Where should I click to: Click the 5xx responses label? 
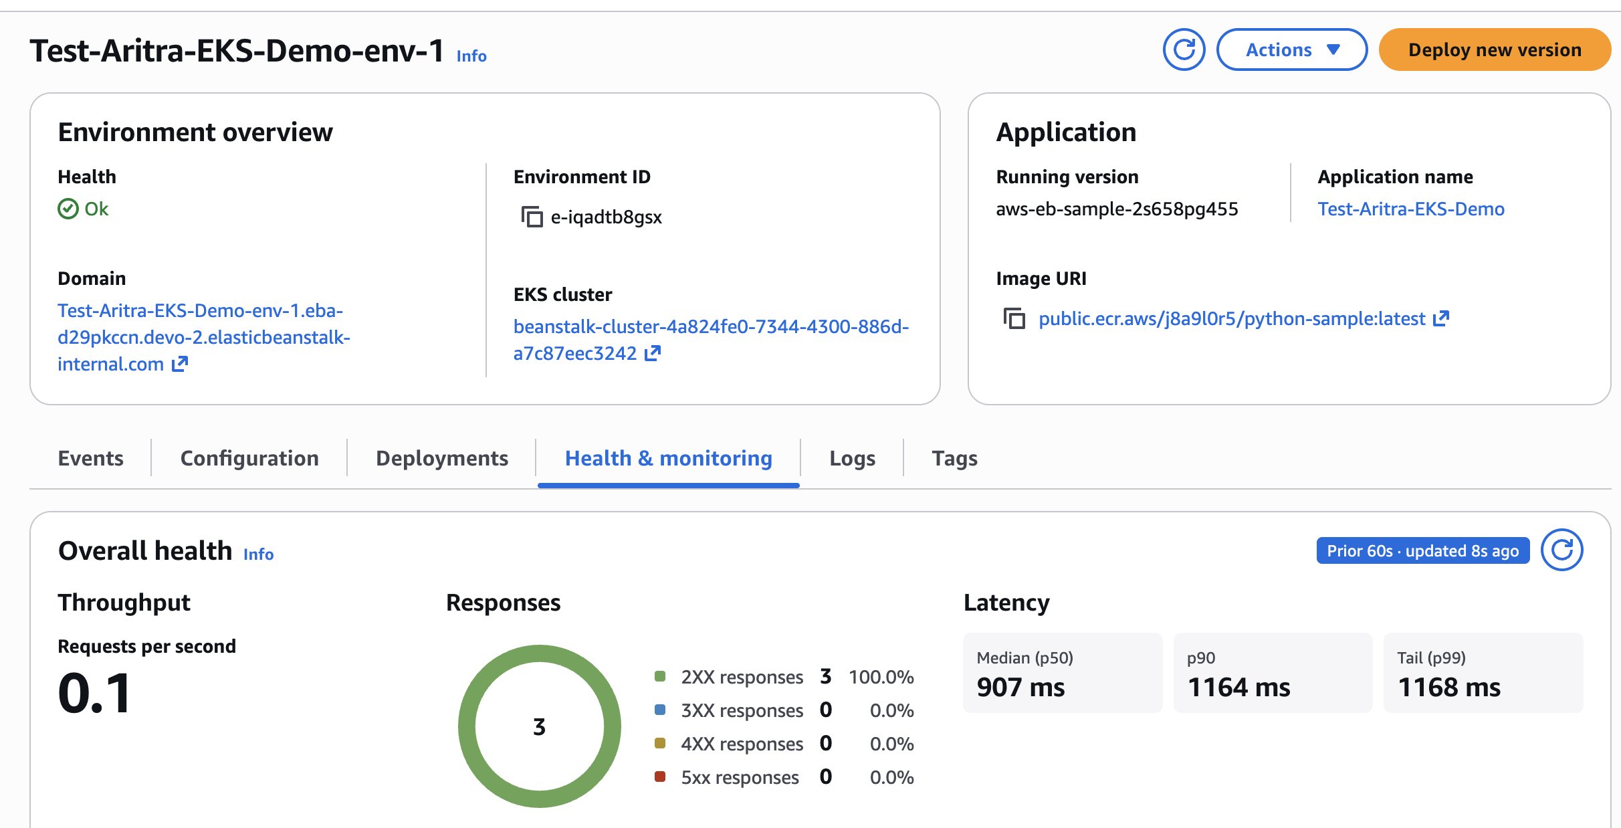click(x=740, y=777)
